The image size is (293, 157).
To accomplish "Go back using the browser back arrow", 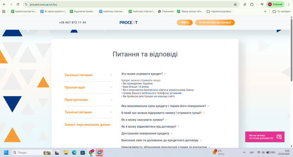I will coord(4,5).
